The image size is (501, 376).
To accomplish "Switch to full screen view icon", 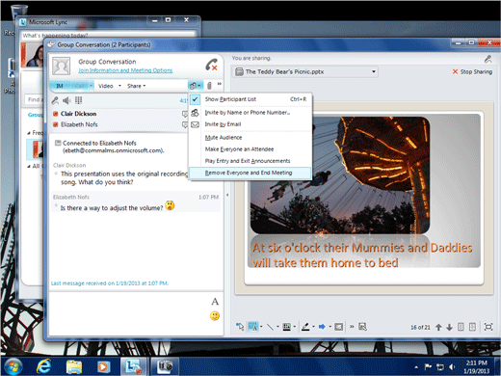I will coord(488,327).
